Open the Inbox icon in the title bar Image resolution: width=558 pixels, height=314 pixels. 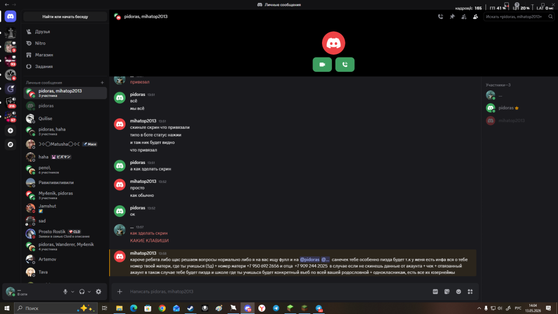507,4
